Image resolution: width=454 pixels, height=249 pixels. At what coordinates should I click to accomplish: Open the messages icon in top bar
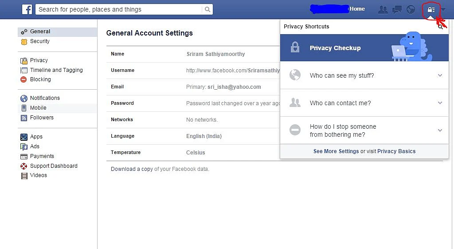click(397, 10)
